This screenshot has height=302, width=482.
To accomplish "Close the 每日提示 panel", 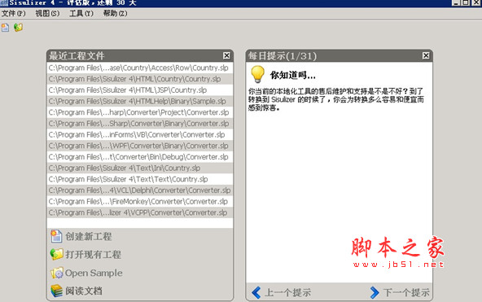I will point(426,55).
